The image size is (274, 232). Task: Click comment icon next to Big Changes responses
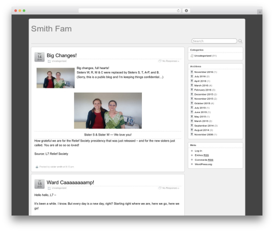coord(160,61)
